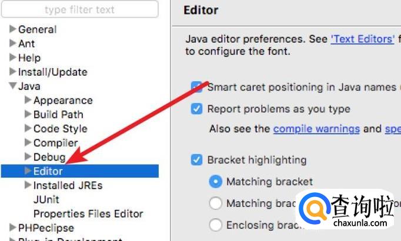Disable Bracket highlighting checkbox
Viewport: 401px width, 241px height.
pyautogui.click(x=197, y=159)
